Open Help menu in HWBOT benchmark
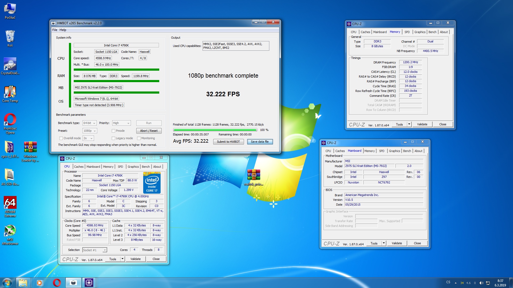513x288 pixels. click(63, 30)
